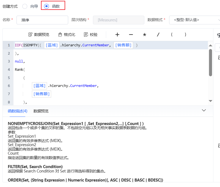Click the [區域] token on line 1

click(52, 45)
